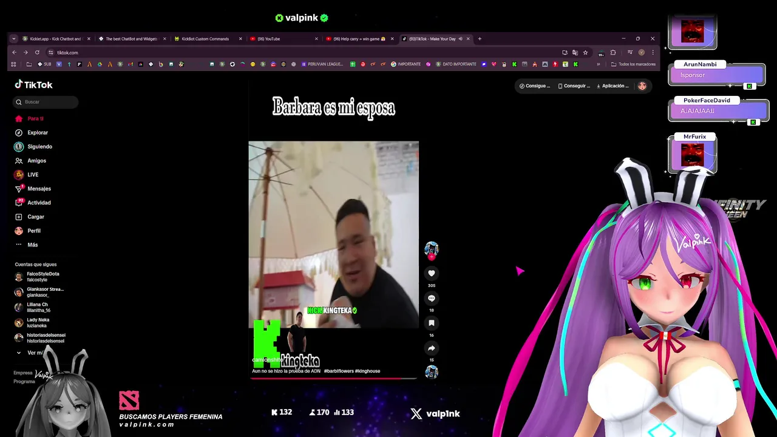Click the playing TikTok video

click(333, 234)
